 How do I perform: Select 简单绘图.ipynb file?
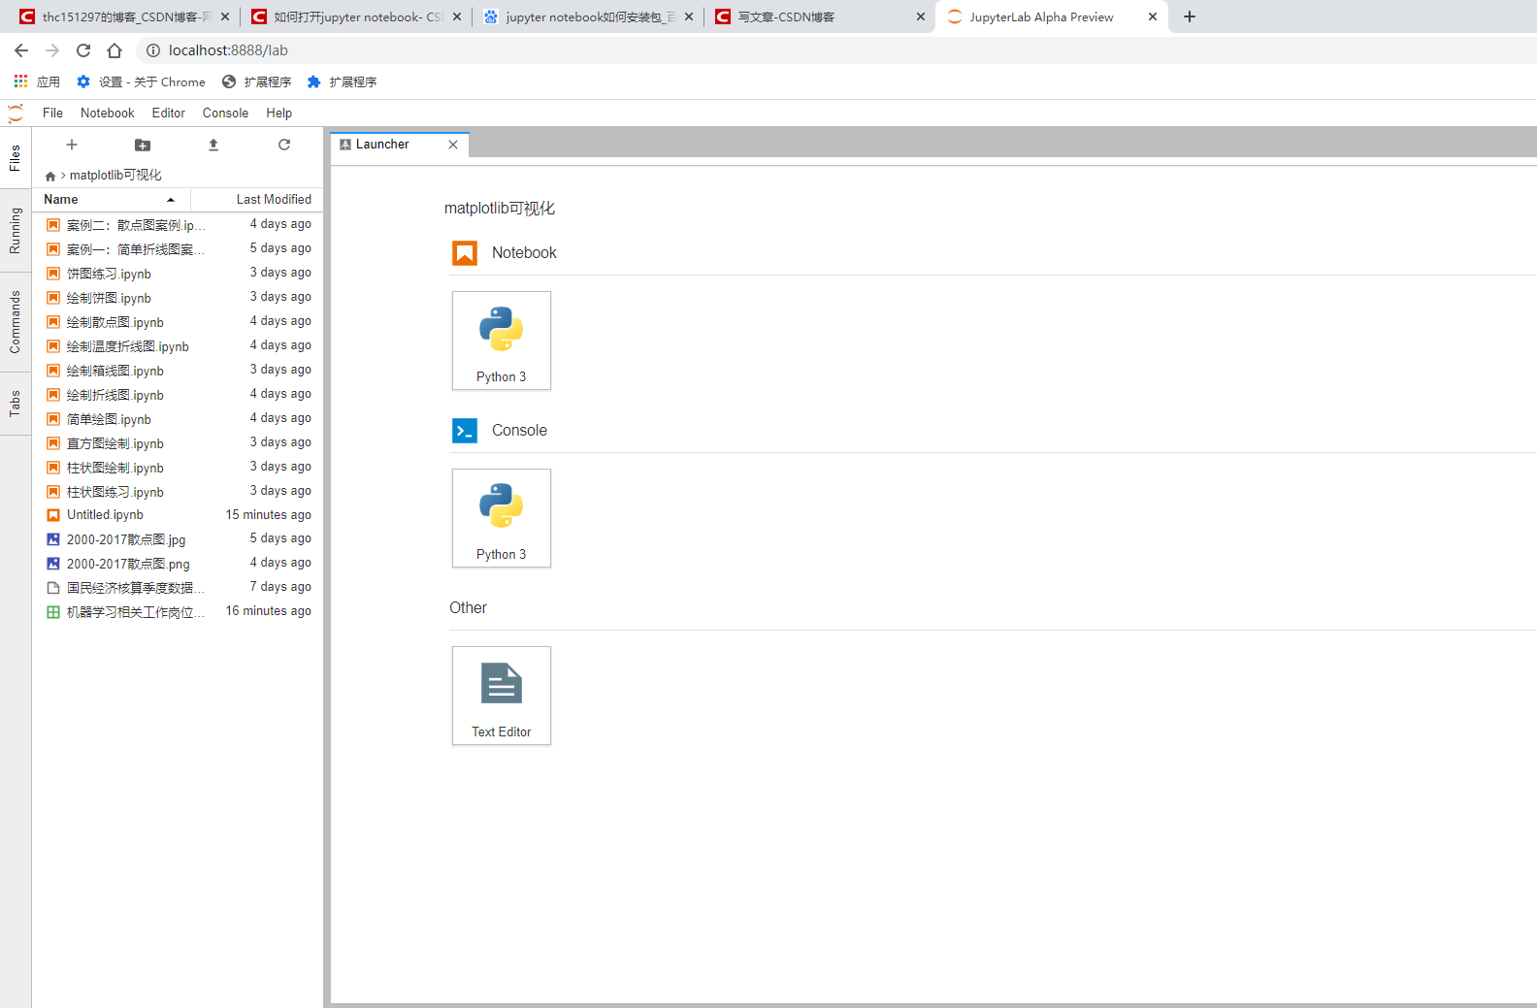178,419
